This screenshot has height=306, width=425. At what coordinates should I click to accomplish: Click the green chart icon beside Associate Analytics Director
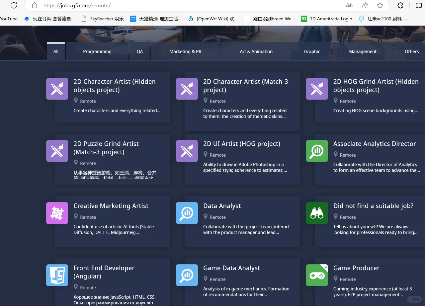click(x=317, y=151)
